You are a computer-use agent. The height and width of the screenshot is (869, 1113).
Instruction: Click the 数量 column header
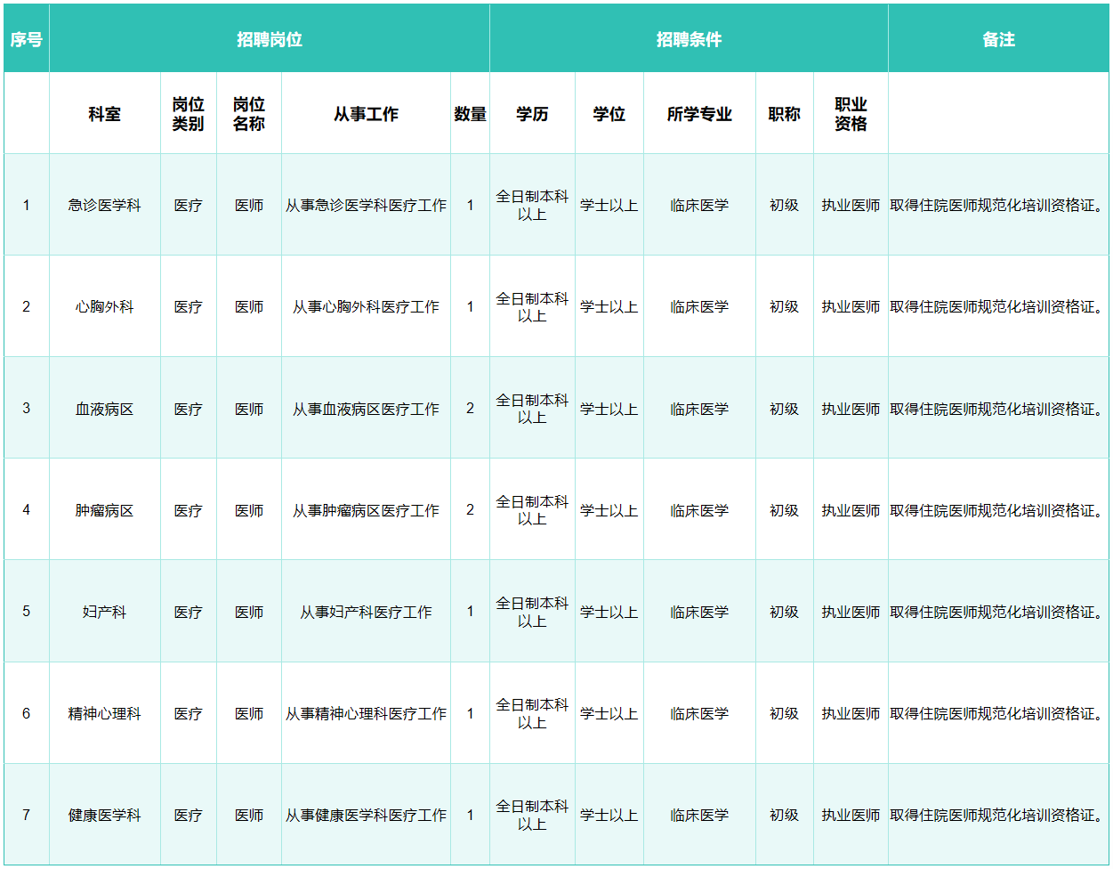pos(470,114)
